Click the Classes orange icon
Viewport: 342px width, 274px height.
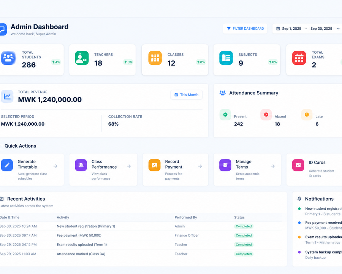point(155,58)
